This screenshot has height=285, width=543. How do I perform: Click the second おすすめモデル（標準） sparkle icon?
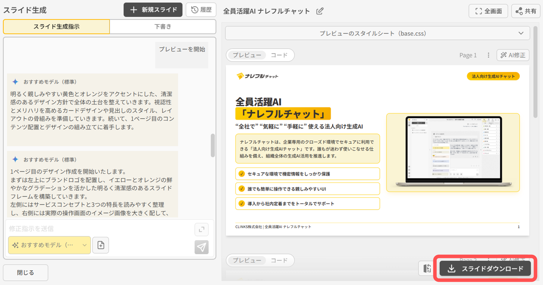pyautogui.click(x=15, y=159)
